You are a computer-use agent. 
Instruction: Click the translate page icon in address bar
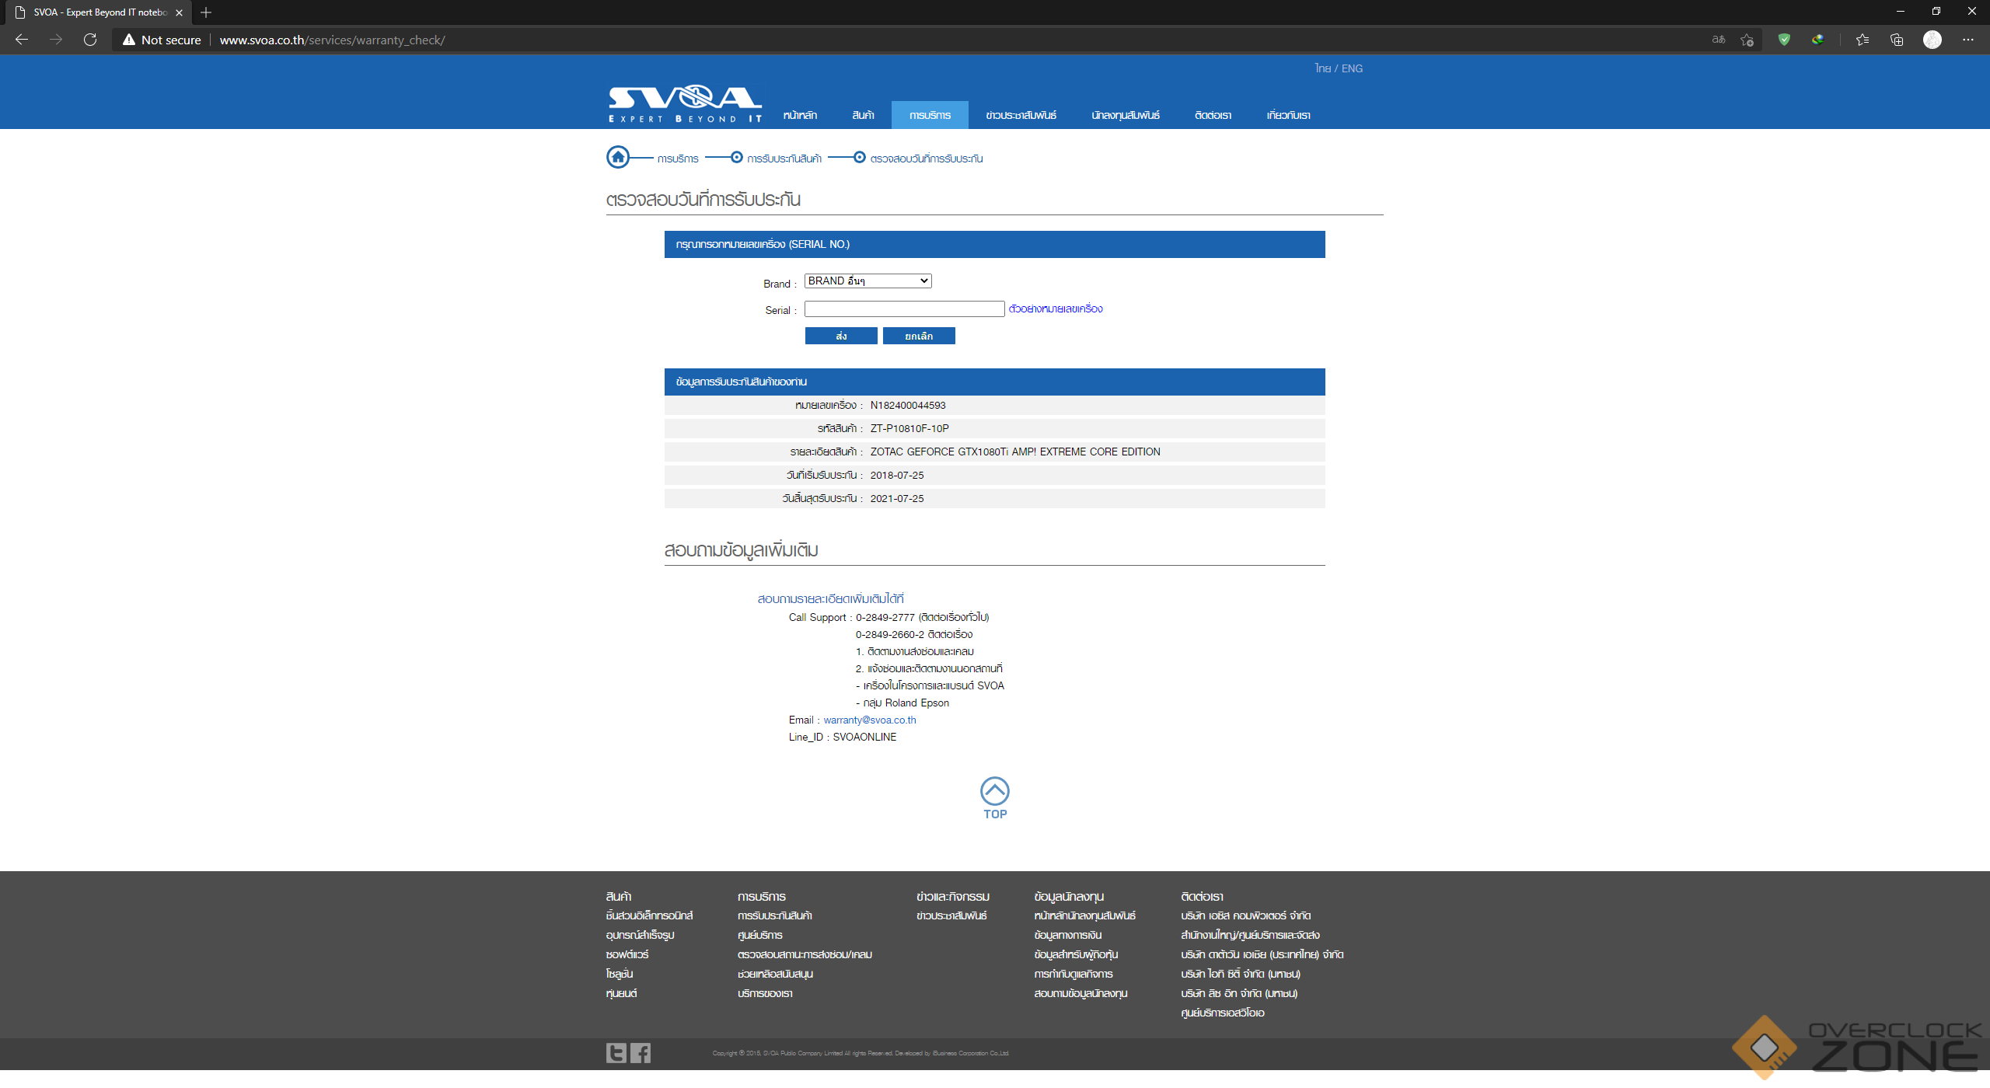tap(1719, 40)
